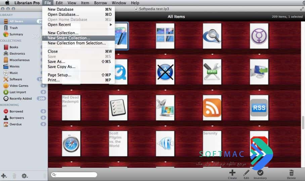Open the Movies clapperboard collection
Viewport: 305px width, 181px height.
click(6, 66)
